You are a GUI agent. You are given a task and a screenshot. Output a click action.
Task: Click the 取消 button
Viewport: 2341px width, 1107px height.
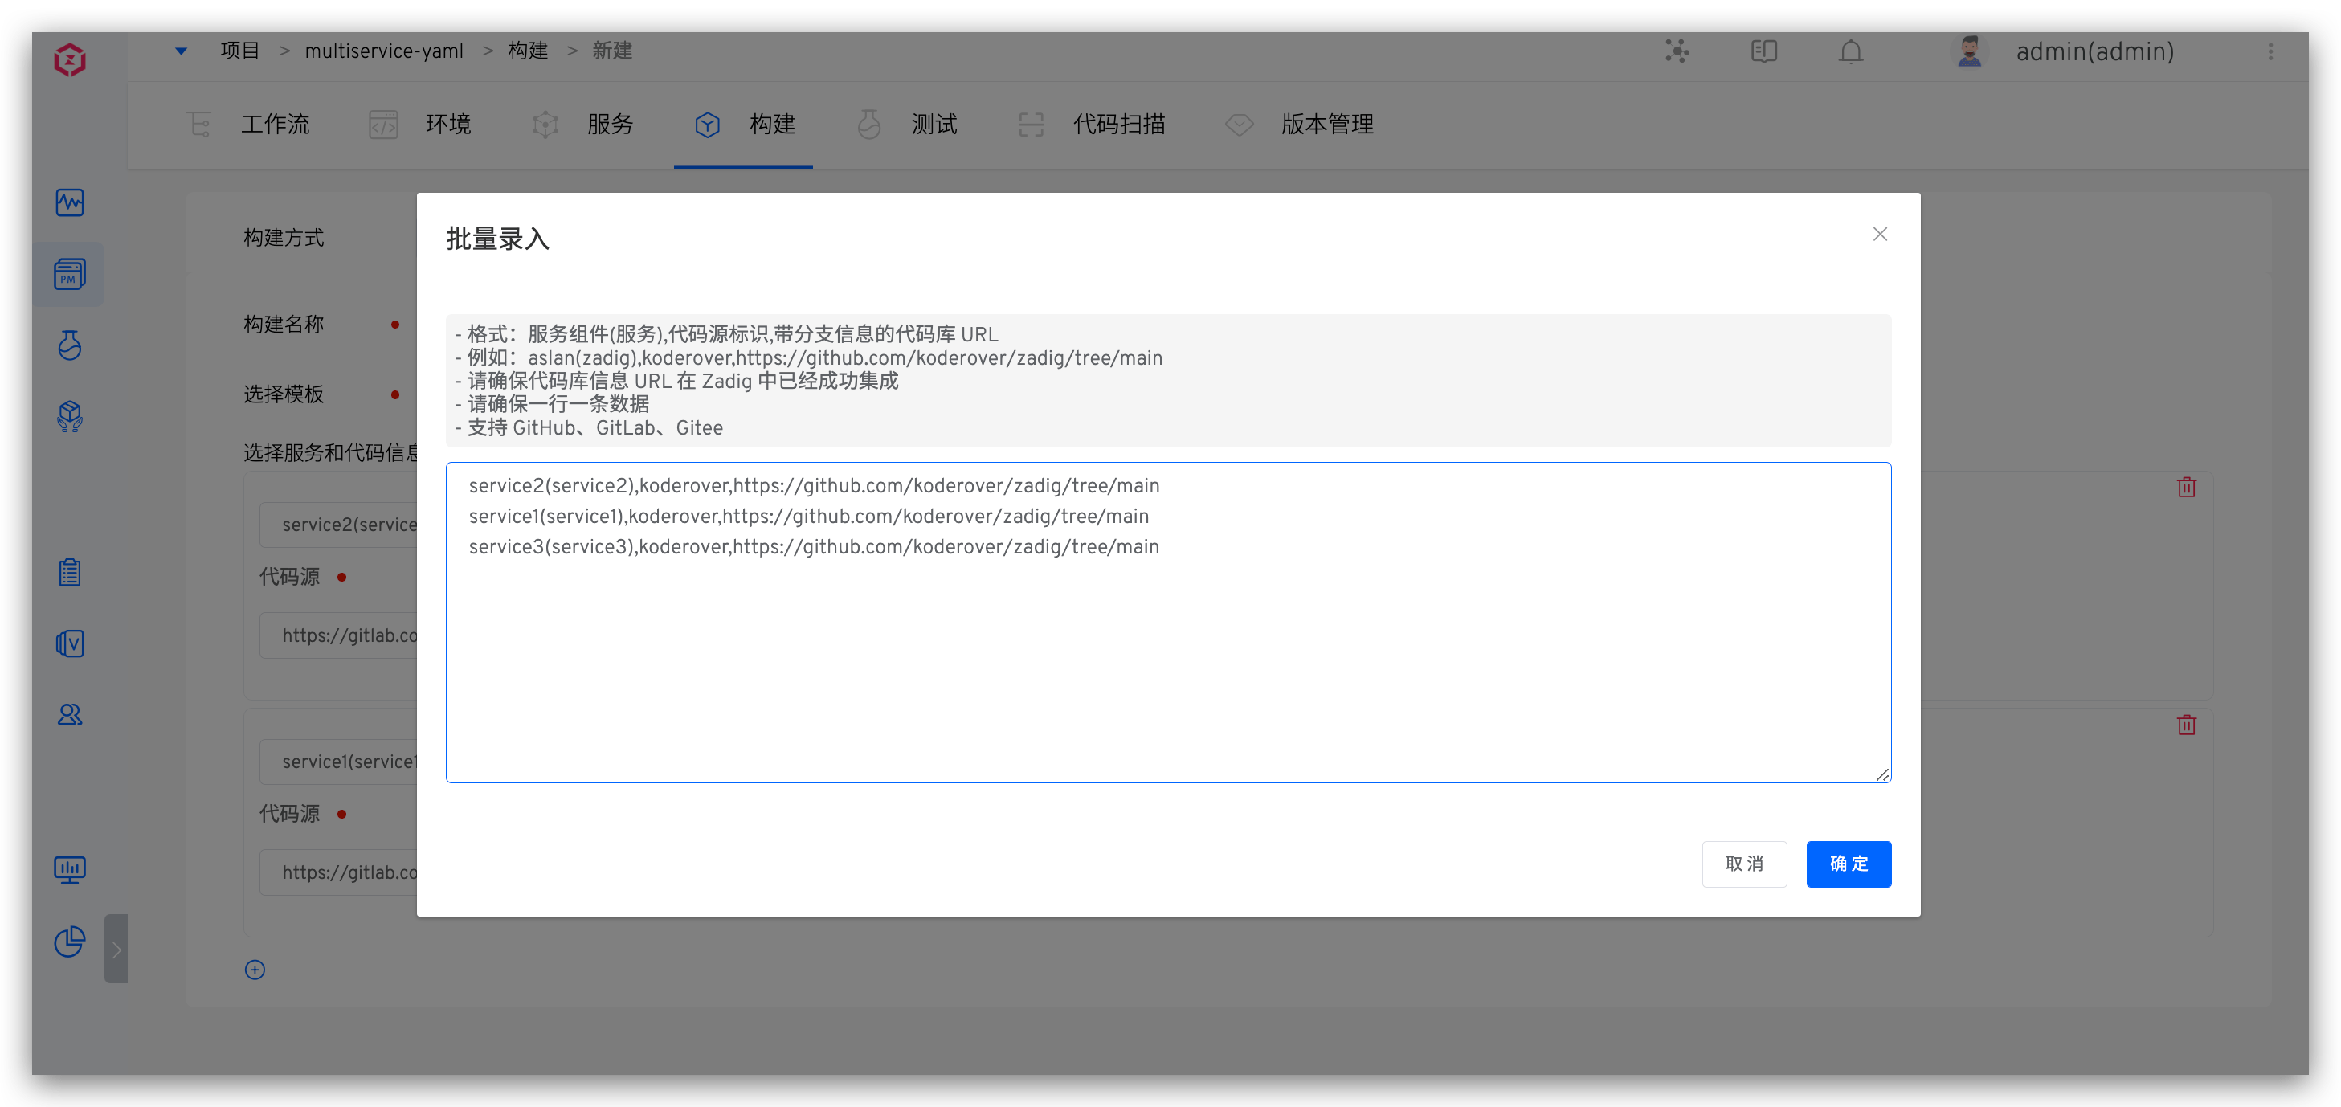(1743, 864)
